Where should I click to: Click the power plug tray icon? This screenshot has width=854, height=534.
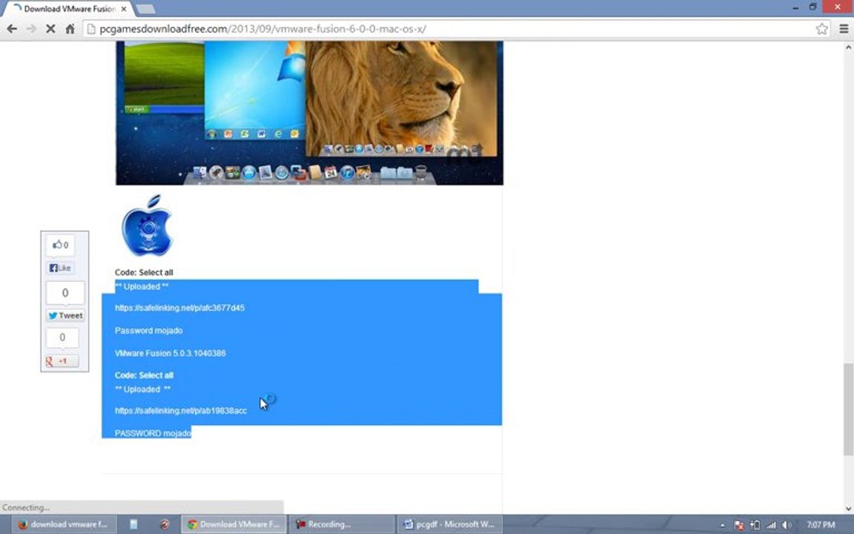point(755,525)
